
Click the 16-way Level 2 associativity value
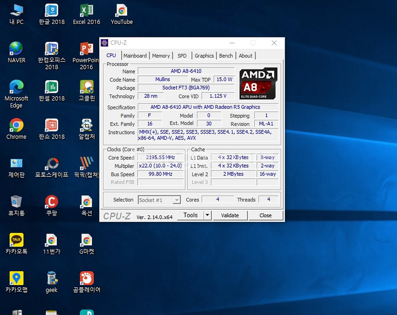(x=268, y=174)
